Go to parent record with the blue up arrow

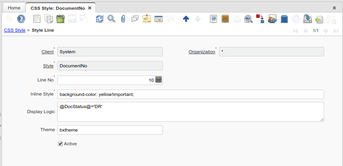186,19
